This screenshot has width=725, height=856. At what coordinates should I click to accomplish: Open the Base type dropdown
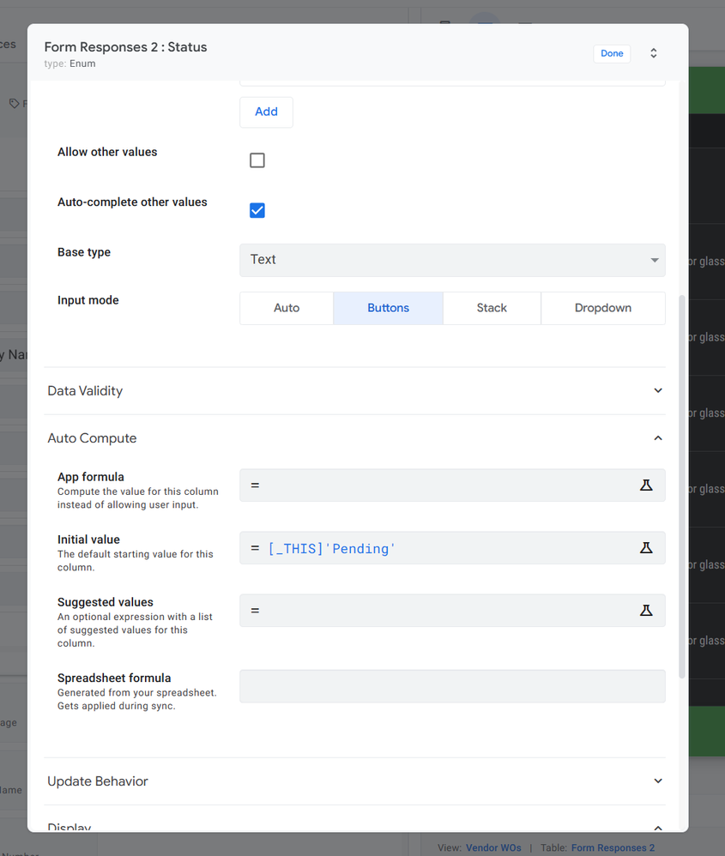(x=452, y=260)
